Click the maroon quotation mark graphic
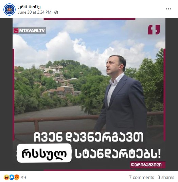The image size is (178, 182). (x=154, y=30)
